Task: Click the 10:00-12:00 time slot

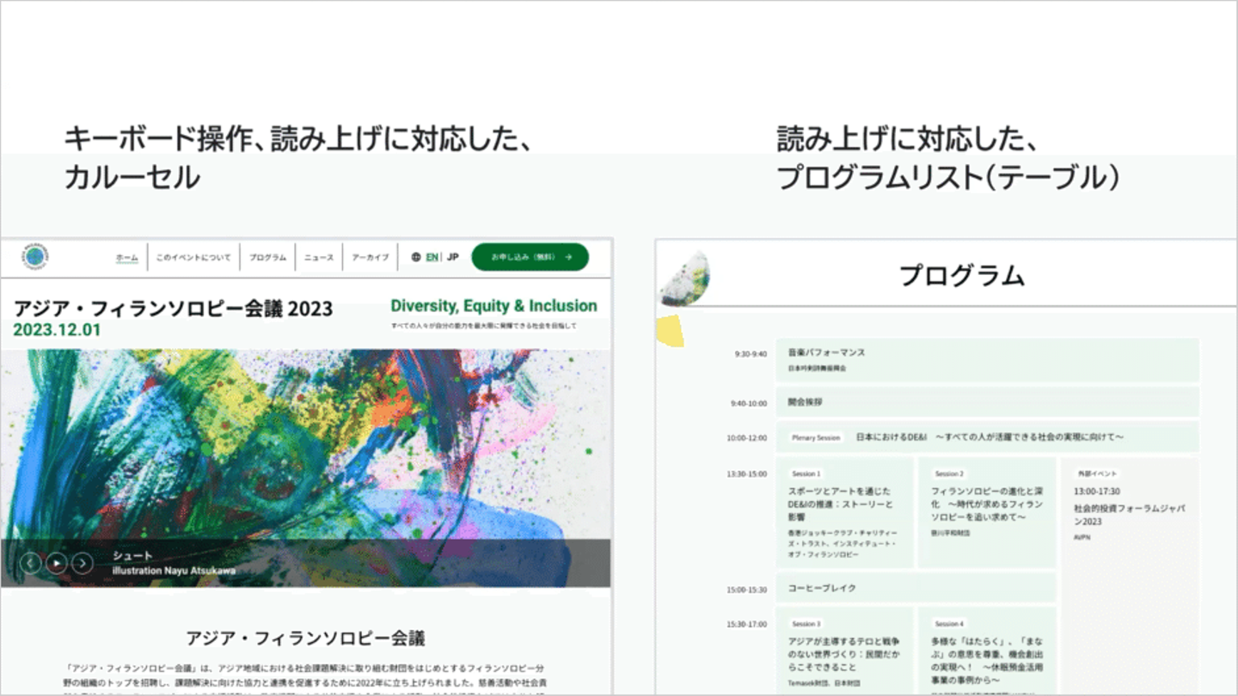Action: coord(746,438)
